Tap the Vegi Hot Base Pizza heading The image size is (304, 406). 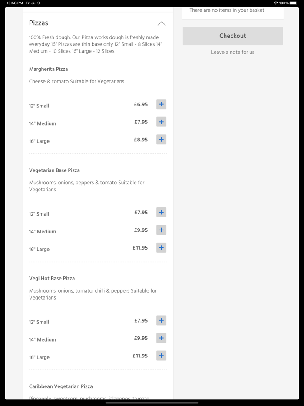click(52, 278)
